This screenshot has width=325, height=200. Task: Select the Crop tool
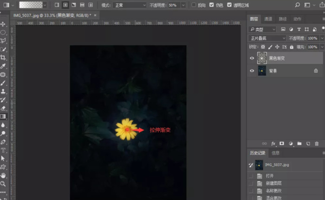coord(3,58)
